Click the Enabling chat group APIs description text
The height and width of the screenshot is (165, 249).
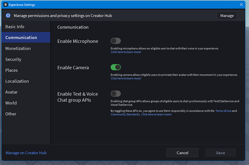tap(175, 103)
